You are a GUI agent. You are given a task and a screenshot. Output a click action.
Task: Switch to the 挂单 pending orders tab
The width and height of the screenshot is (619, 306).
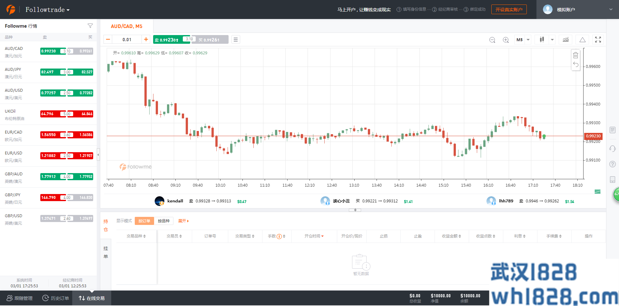click(x=106, y=252)
